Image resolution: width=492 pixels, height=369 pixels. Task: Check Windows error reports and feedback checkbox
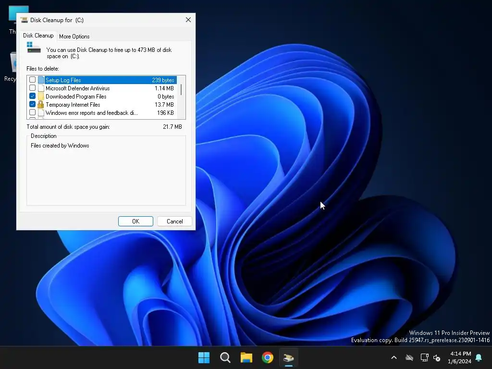click(32, 112)
